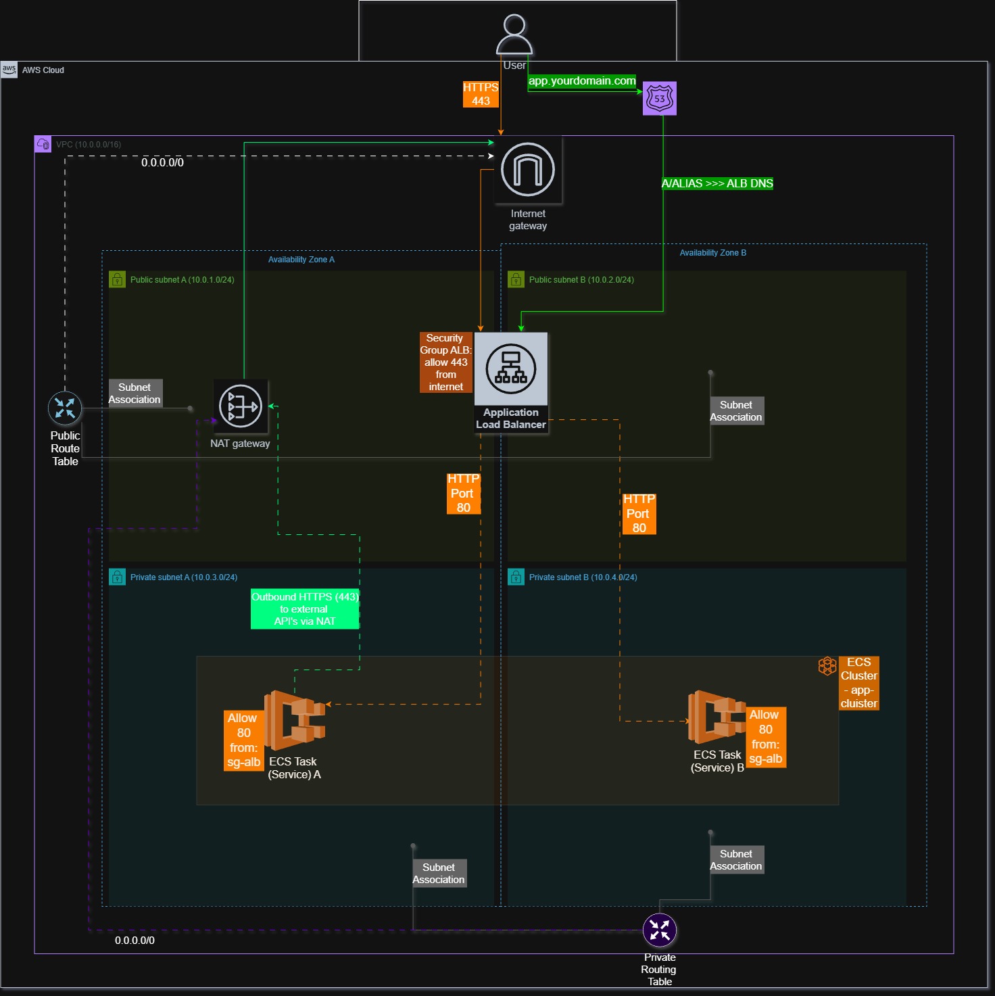Select the ECS Task (Service) A icon
The width and height of the screenshot is (995, 996).
[x=295, y=721]
